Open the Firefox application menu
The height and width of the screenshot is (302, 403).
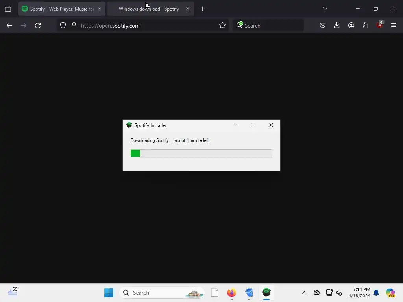pyautogui.click(x=394, y=25)
